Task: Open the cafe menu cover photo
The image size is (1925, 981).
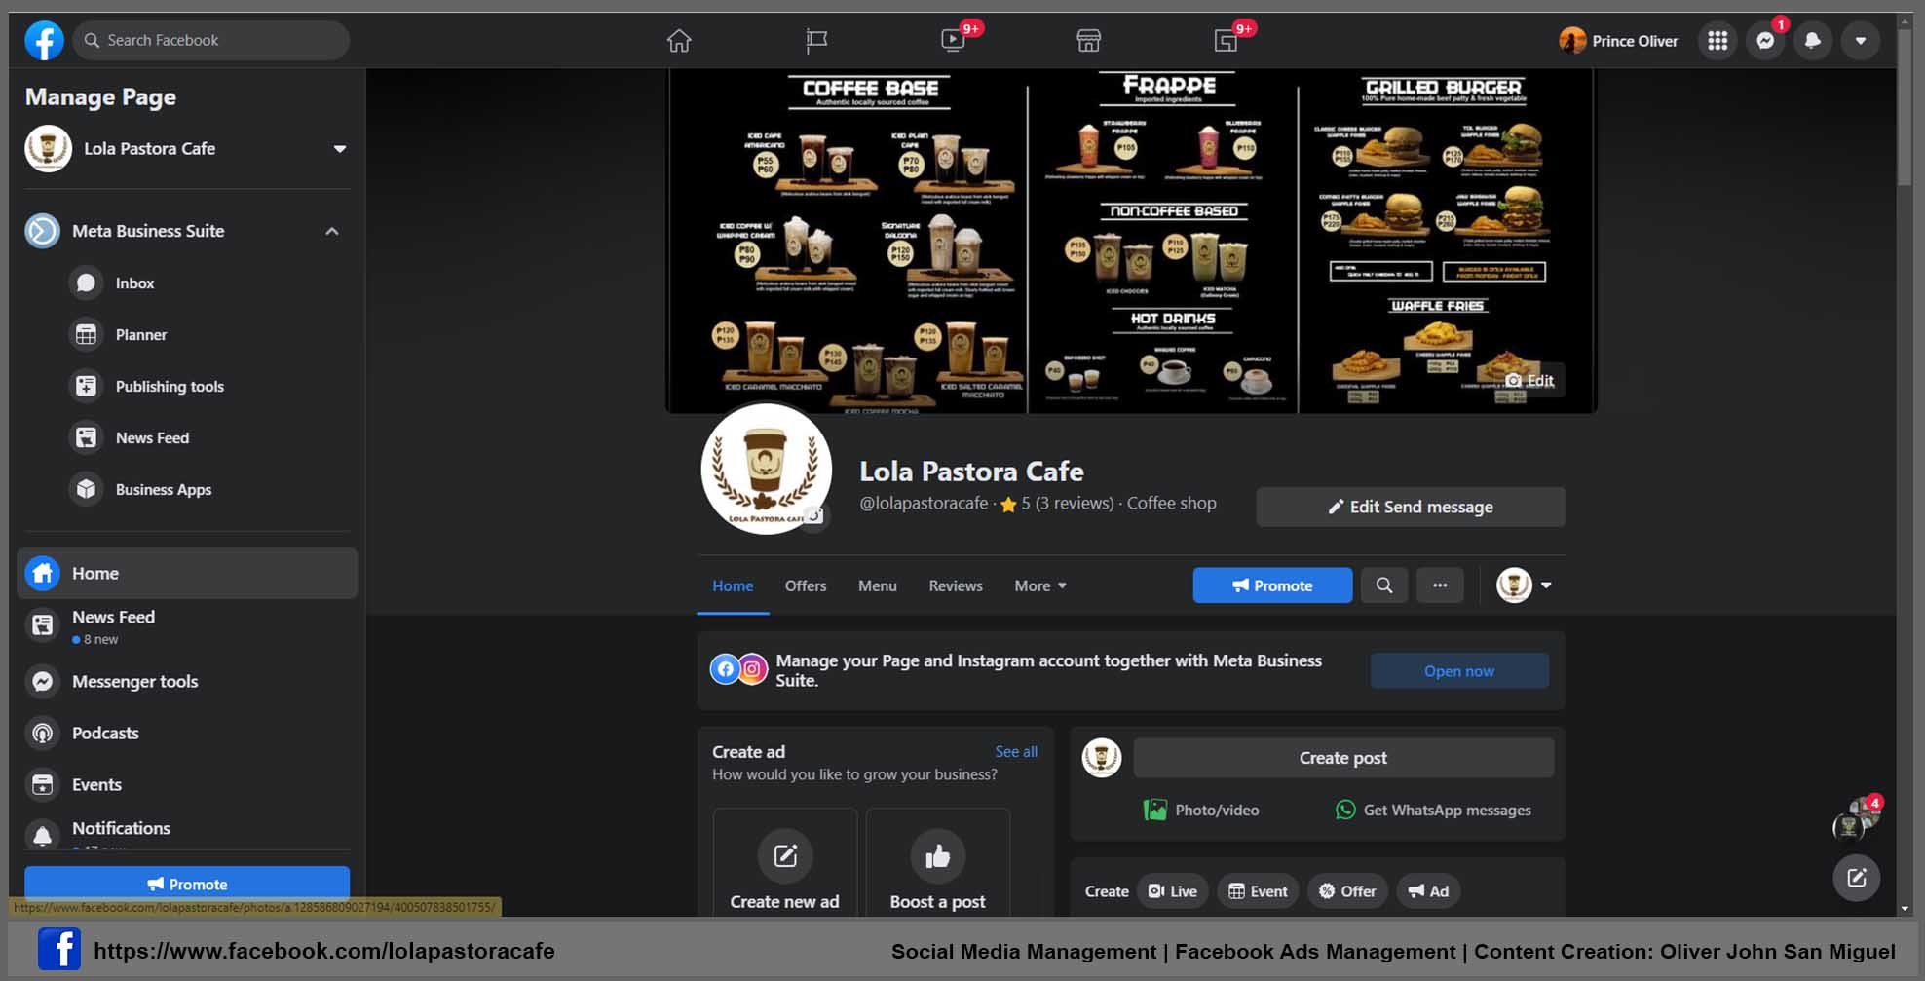Action: [x=1131, y=240]
